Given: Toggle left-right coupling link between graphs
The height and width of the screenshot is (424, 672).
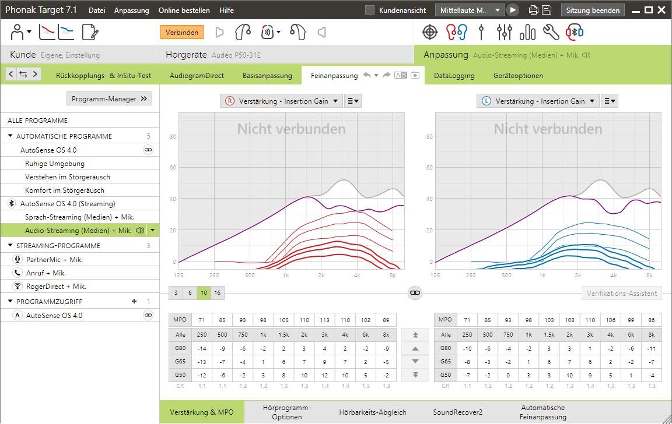Looking at the screenshot, I should pos(415,293).
